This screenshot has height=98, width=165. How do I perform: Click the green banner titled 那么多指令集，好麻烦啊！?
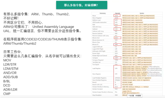[82, 5]
